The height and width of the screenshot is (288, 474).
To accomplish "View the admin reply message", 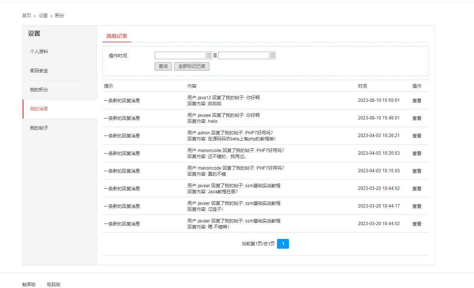I will [x=417, y=136].
